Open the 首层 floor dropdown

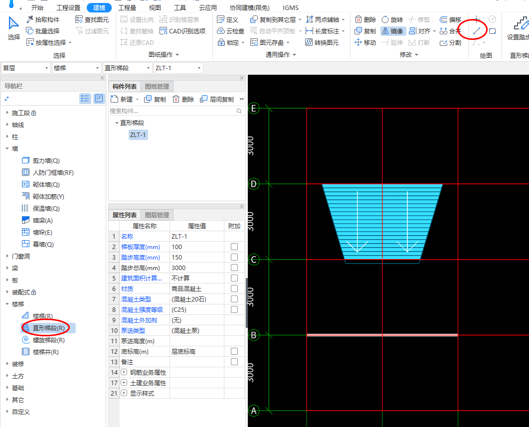(x=25, y=68)
